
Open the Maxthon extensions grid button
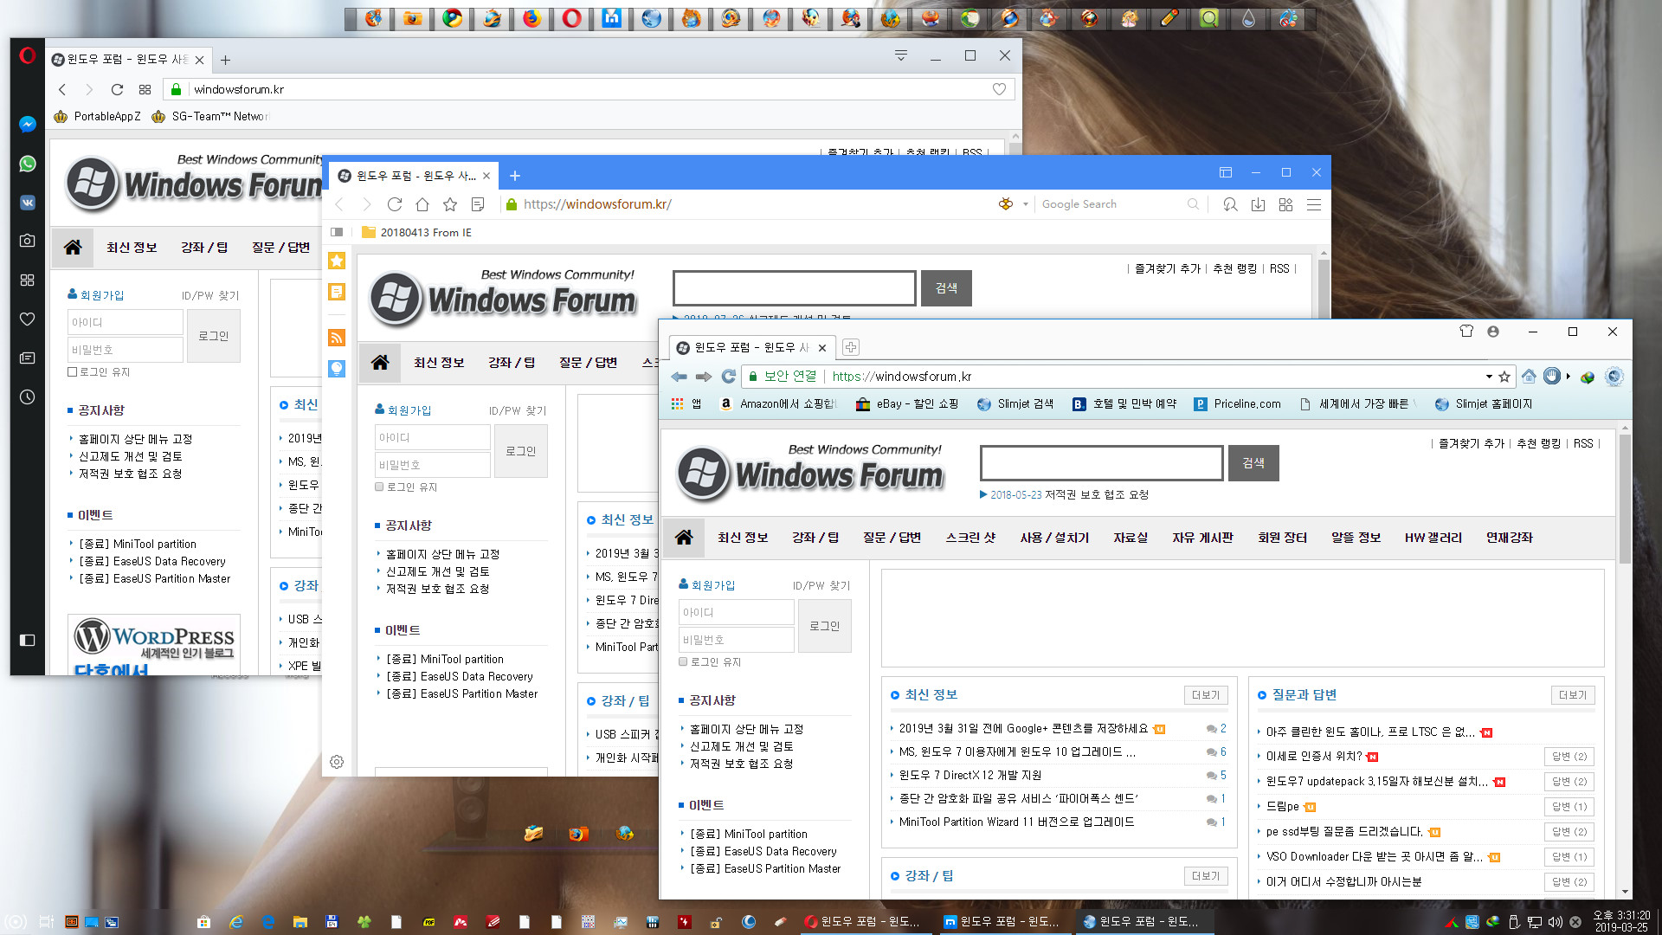point(1285,204)
